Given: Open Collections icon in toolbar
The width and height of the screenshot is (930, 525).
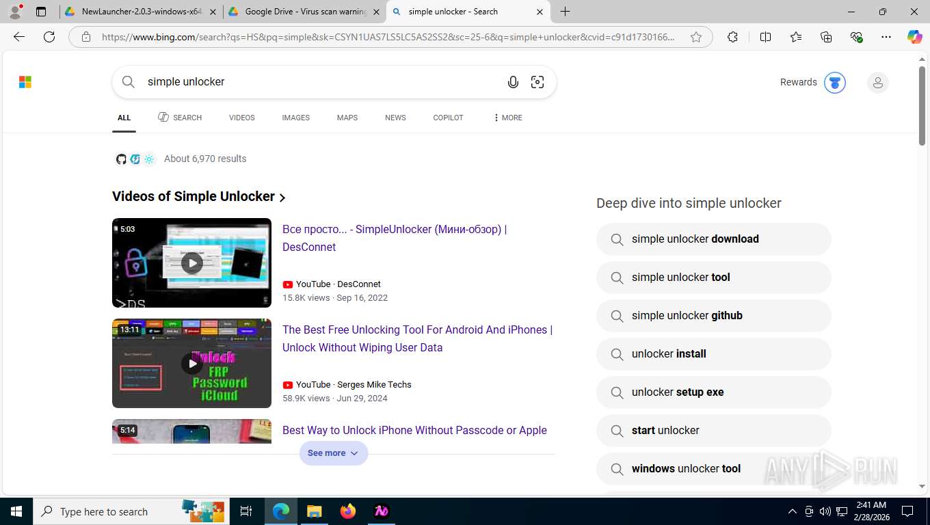Looking at the screenshot, I should click(x=826, y=37).
